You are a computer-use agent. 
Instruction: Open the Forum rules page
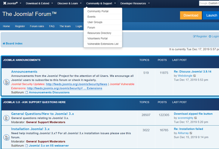[37, 26]
